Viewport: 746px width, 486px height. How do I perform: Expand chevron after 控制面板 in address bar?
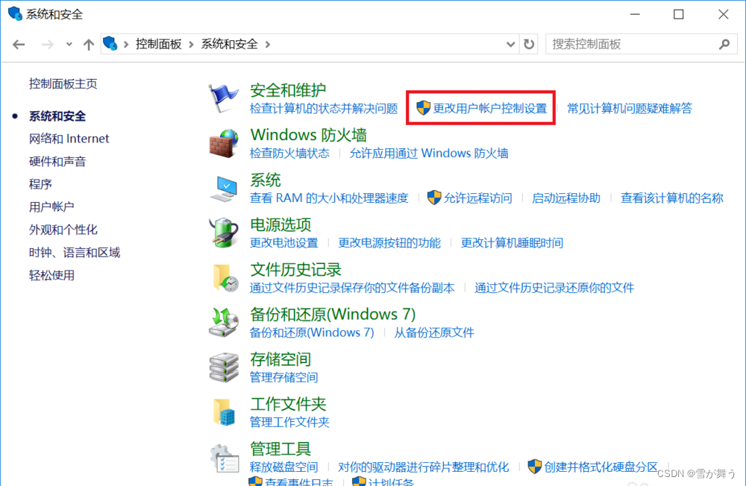point(191,44)
